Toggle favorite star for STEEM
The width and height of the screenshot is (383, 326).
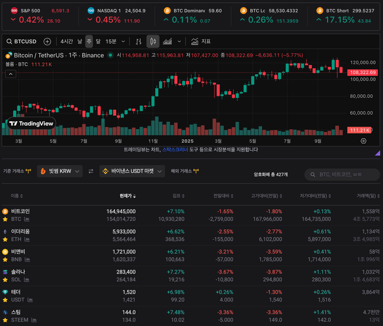(5, 320)
